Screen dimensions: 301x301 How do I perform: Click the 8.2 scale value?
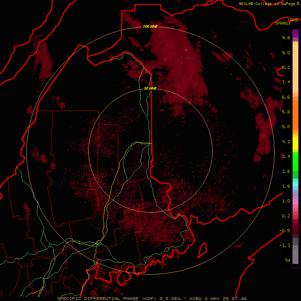pyautogui.click(x=286, y=67)
